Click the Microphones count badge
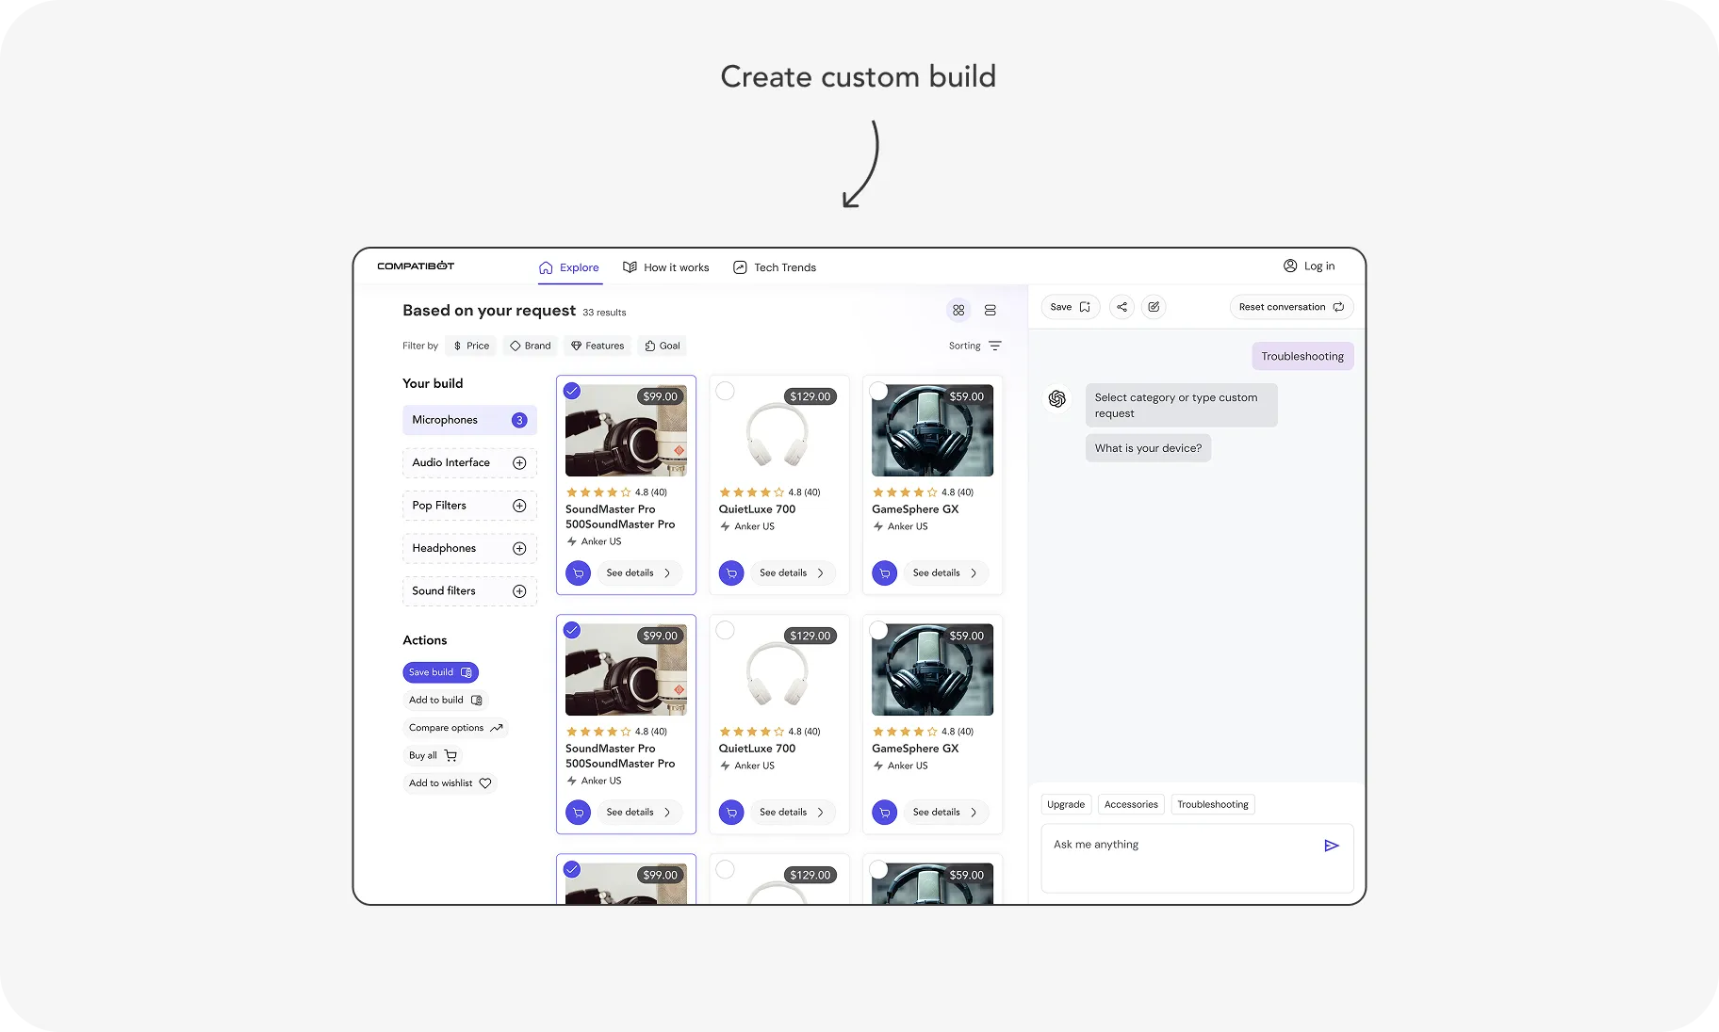 click(519, 420)
